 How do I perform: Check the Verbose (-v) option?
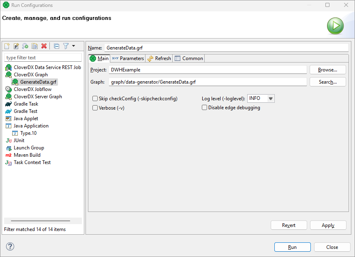coord(95,108)
